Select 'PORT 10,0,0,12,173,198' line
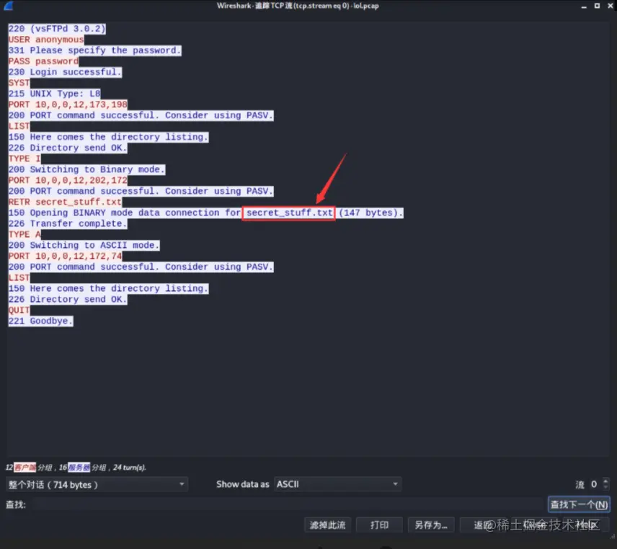The image size is (617, 549). pyautogui.click(x=68, y=104)
